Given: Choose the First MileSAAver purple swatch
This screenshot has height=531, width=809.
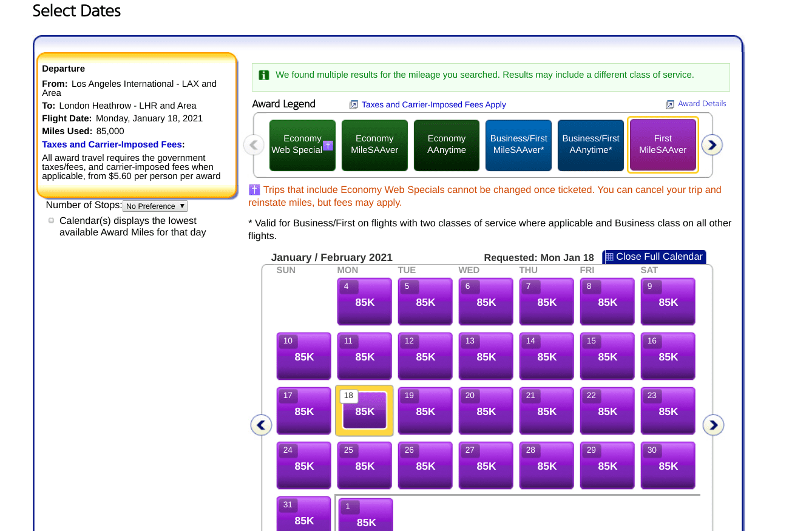Looking at the screenshot, I should [x=663, y=144].
